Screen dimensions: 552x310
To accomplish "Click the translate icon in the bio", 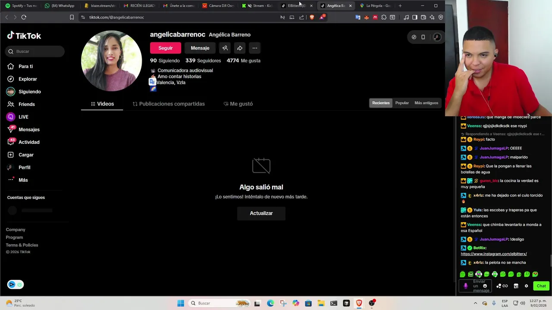I will 152,81.
